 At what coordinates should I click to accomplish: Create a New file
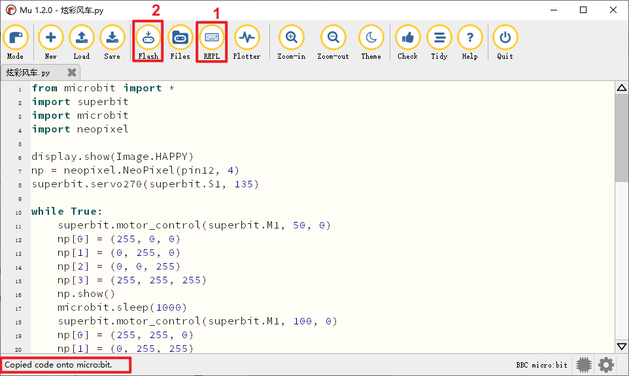(50, 42)
